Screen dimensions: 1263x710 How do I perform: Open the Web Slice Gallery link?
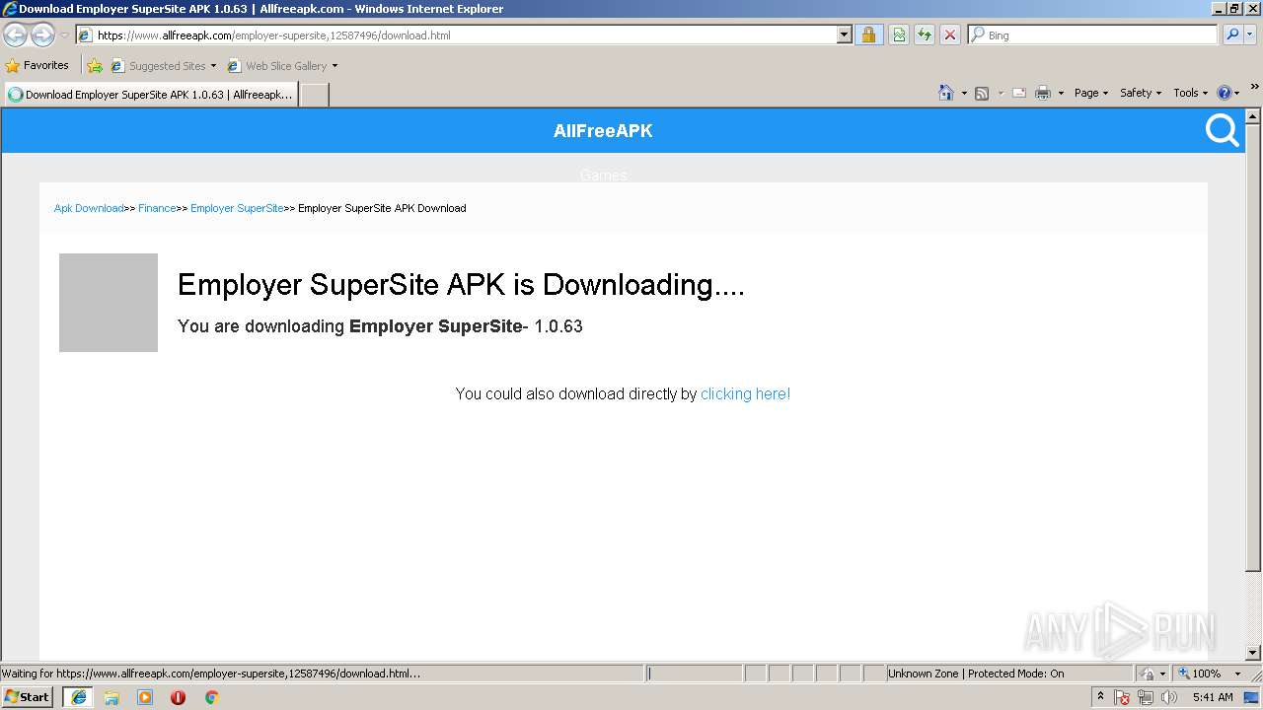point(277,66)
